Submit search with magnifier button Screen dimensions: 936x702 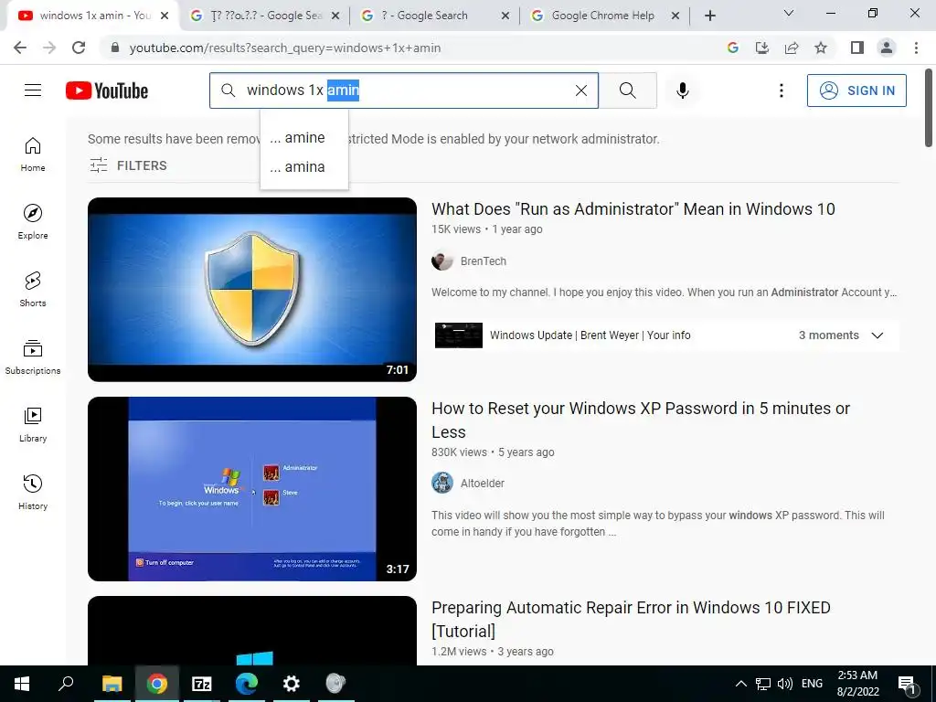pyautogui.click(x=627, y=90)
